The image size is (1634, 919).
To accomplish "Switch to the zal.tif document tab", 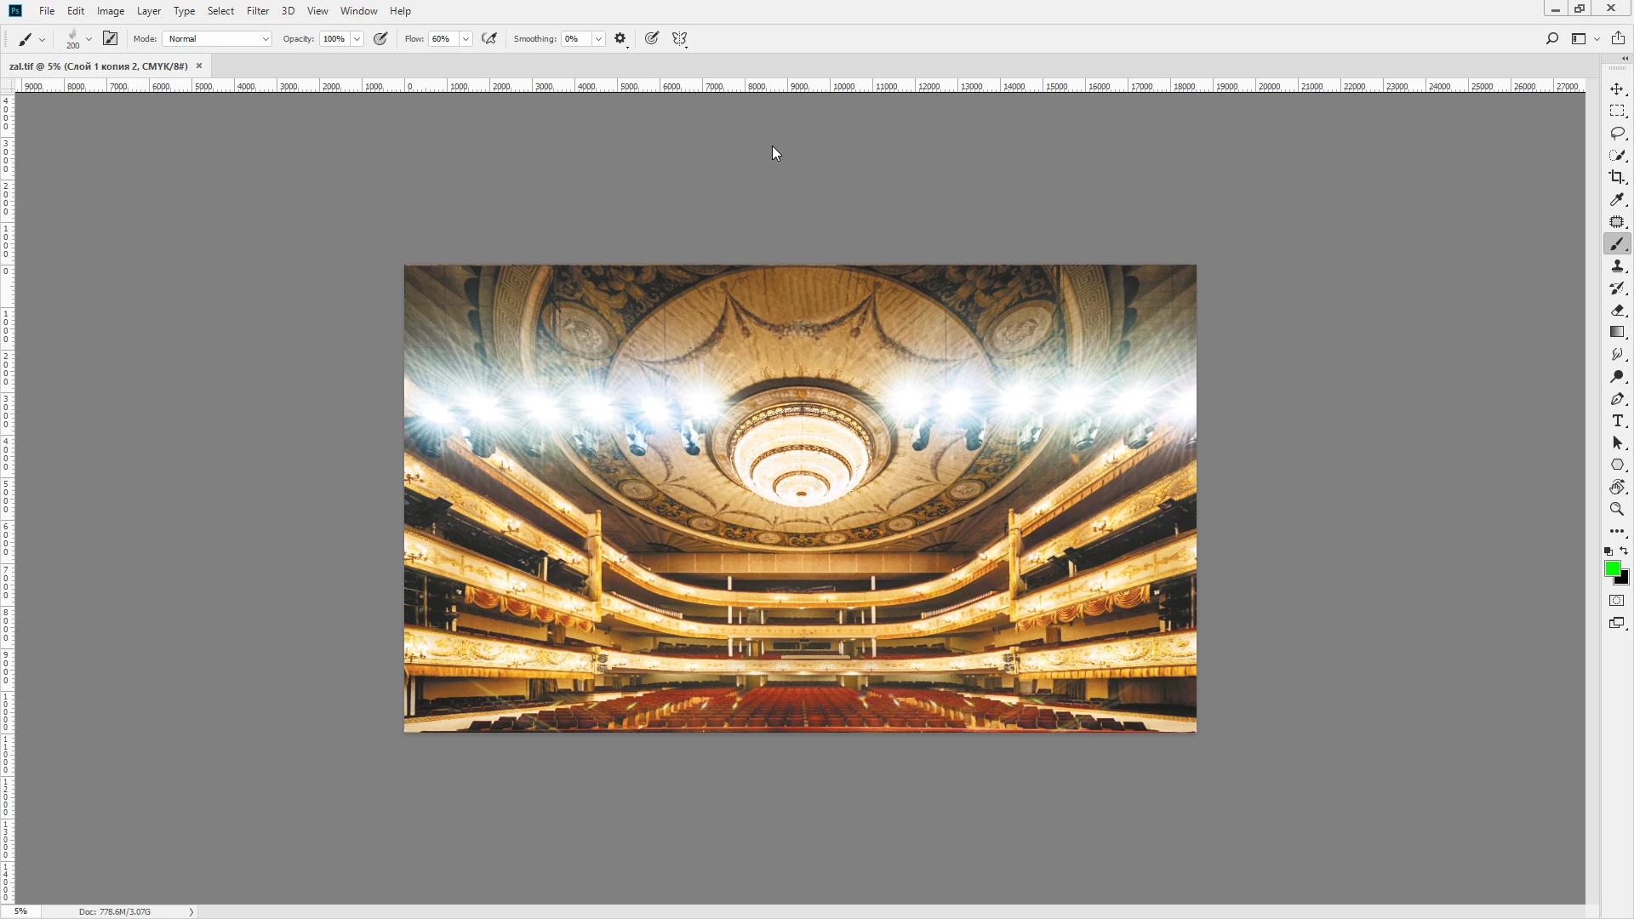I will pos(98,66).
